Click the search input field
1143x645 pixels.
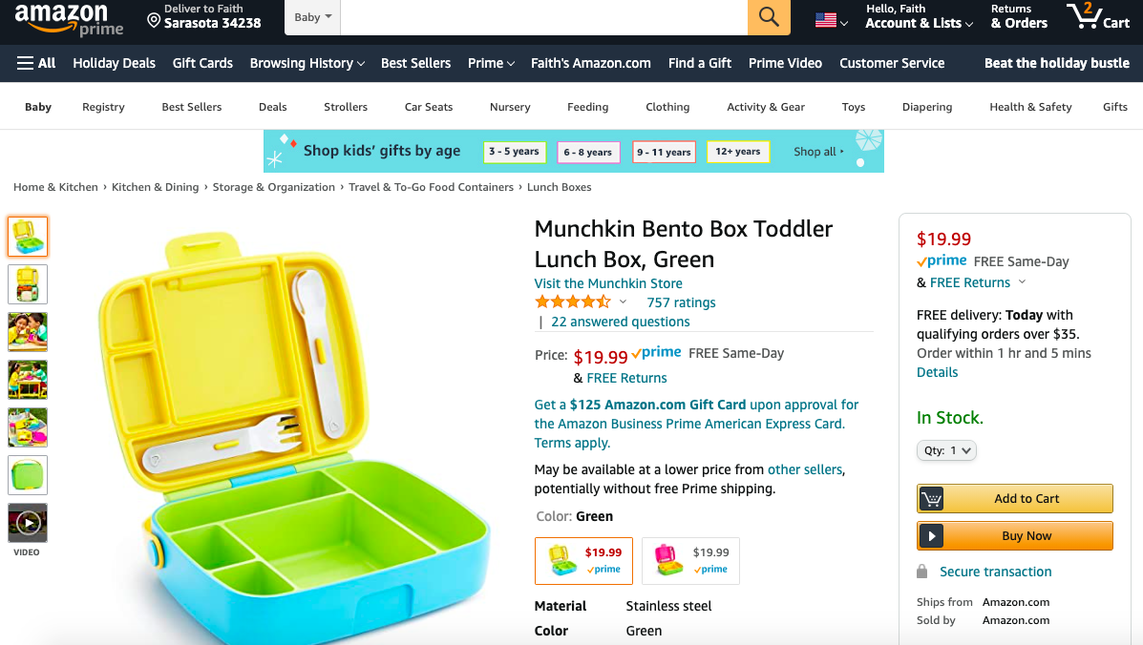point(543,17)
